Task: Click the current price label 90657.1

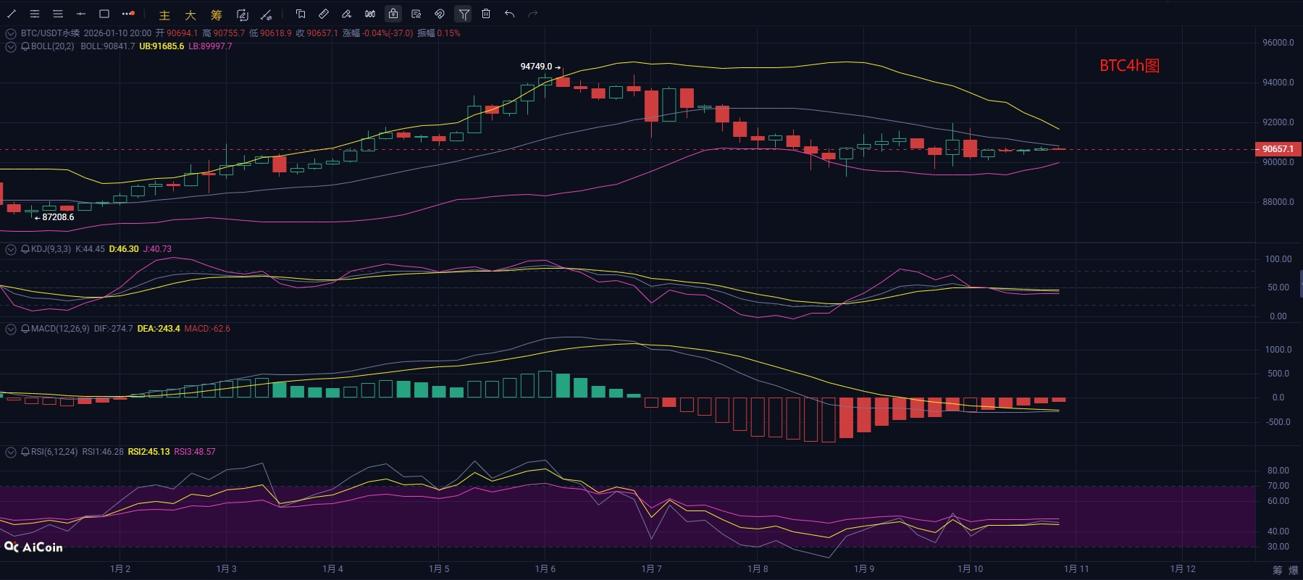Action: [1278, 149]
